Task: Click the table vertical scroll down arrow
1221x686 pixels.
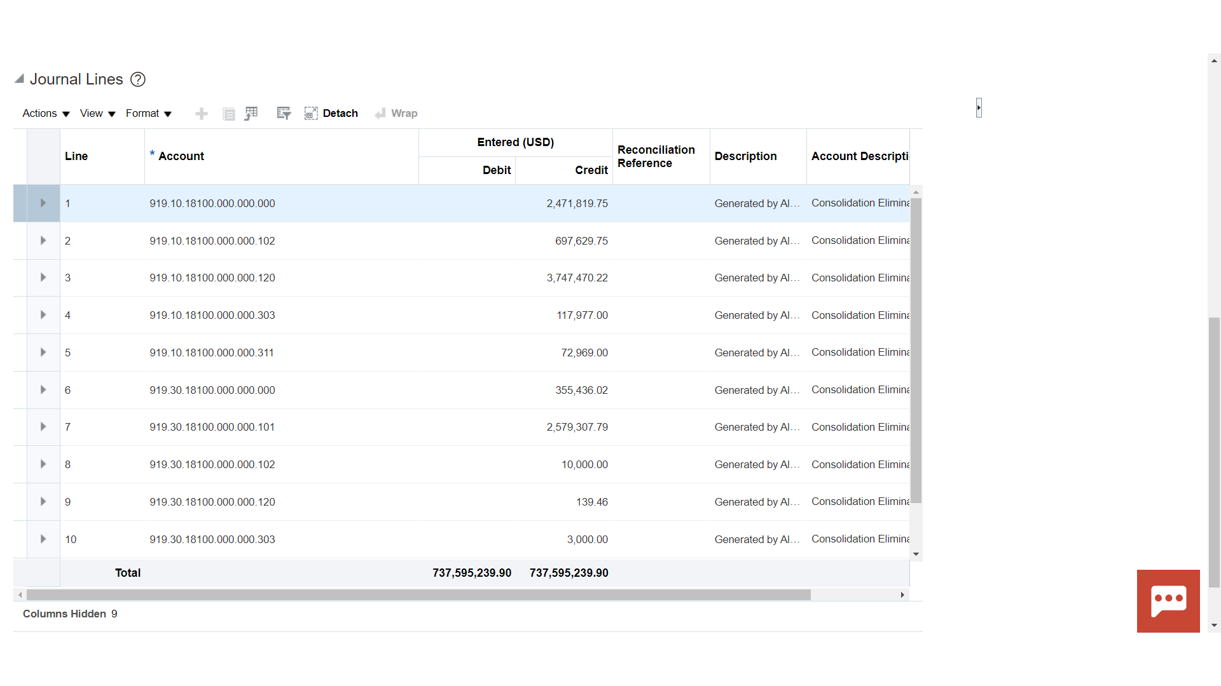Action: coord(916,555)
